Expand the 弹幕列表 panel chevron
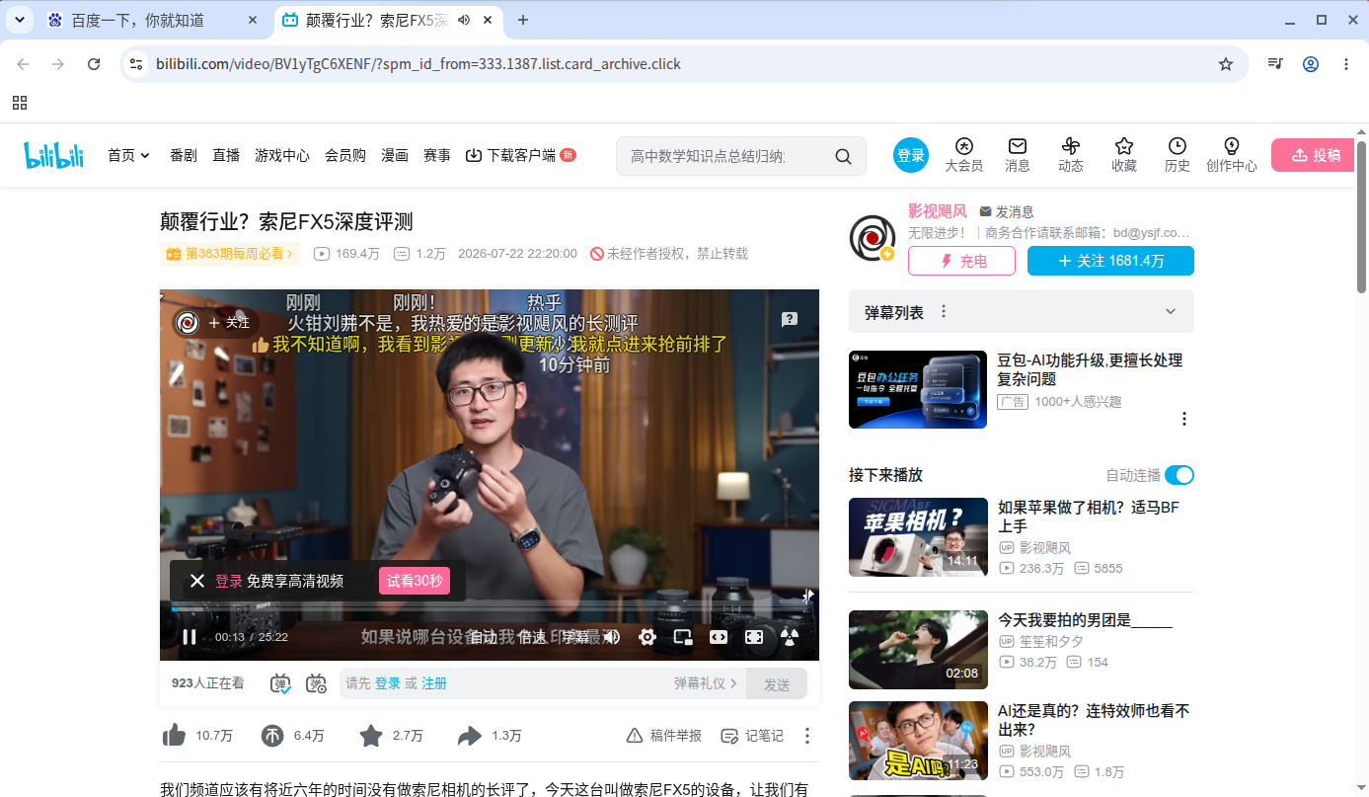1369x797 pixels. (x=1171, y=311)
